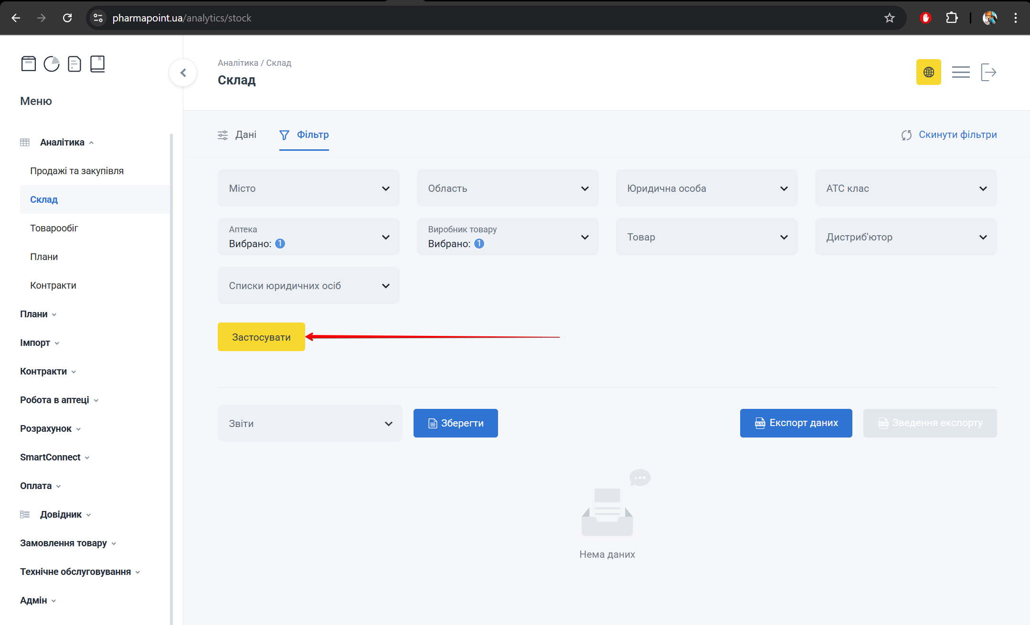Screen dimensions: 1030x625
Task: Click the document page icon in sidebar
Action: click(74, 63)
